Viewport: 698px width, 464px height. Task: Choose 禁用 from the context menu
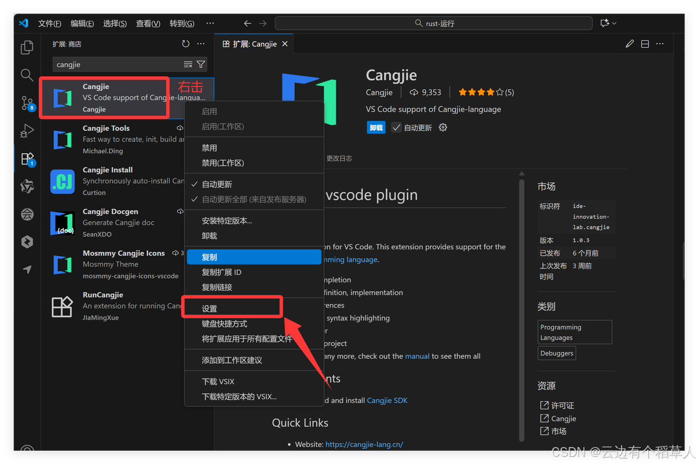(254, 148)
